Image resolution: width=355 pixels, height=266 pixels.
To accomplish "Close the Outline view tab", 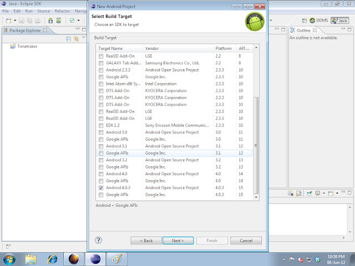I will click(x=315, y=30).
